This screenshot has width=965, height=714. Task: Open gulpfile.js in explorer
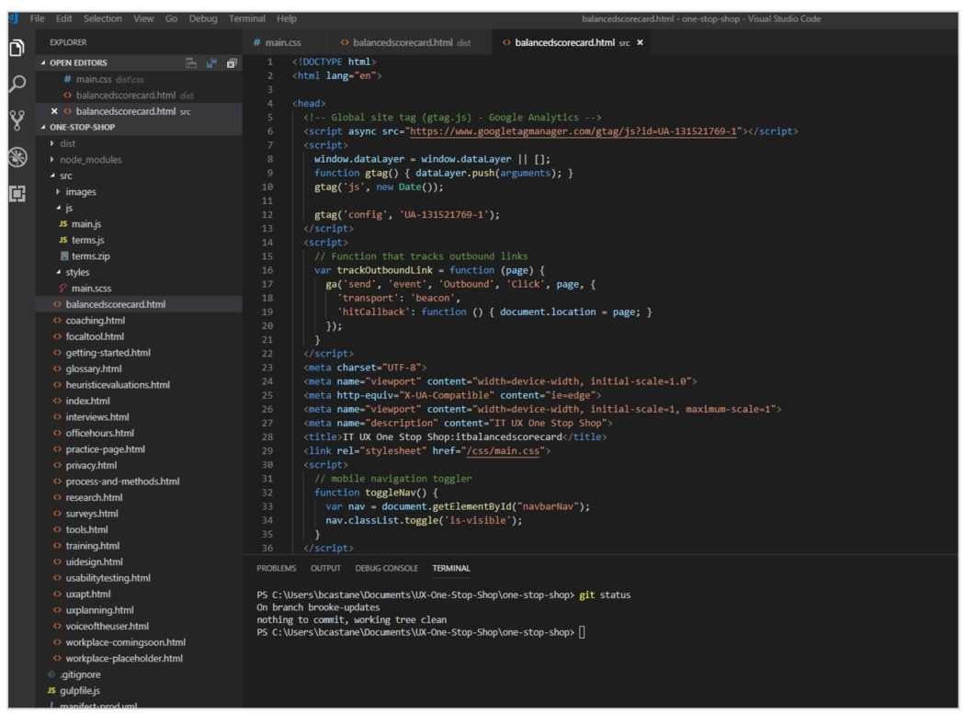click(139, 691)
